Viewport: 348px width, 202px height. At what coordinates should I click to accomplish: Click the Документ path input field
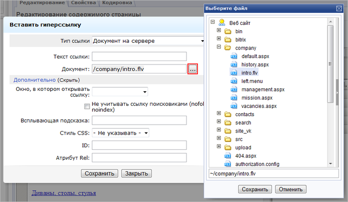tap(139, 69)
